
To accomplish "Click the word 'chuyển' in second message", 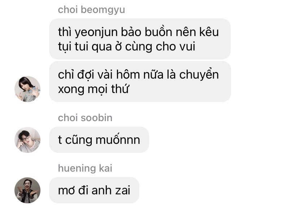I will point(199,74).
